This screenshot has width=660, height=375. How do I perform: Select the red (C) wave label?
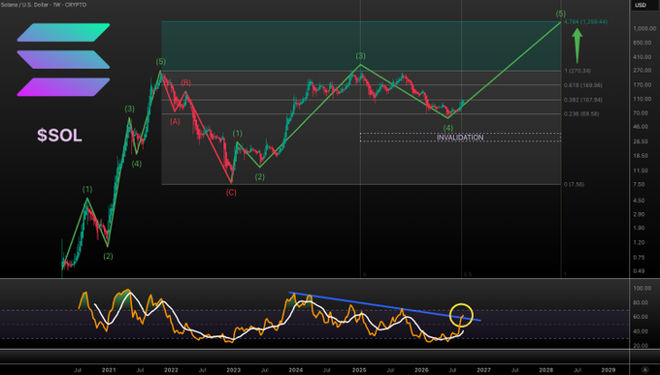tap(231, 193)
